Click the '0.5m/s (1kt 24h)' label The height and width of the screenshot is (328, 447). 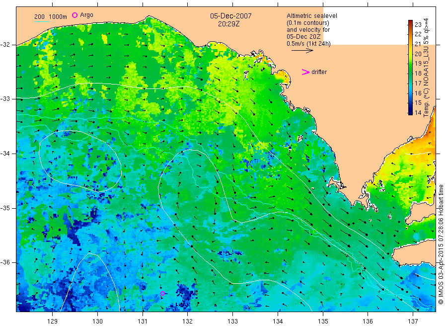coord(309,44)
